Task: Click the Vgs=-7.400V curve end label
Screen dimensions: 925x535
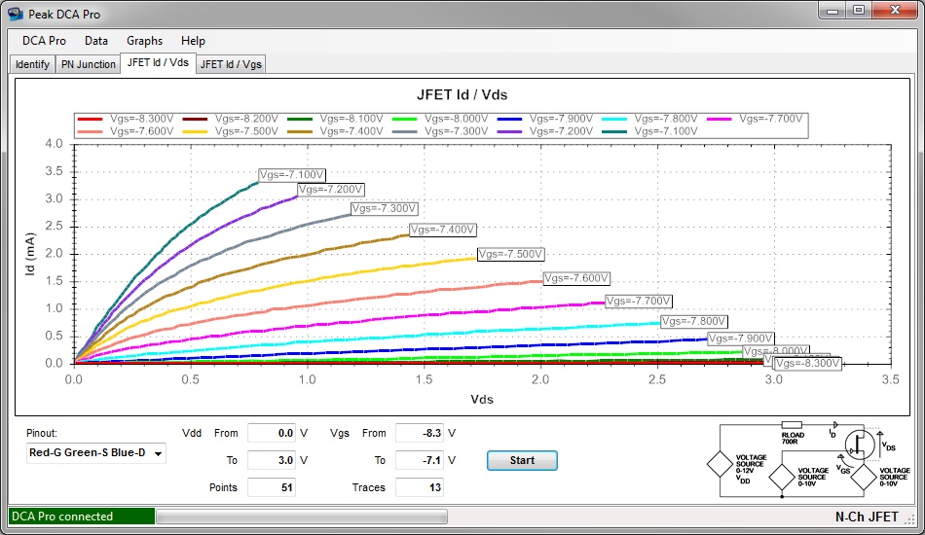Action: (442, 230)
